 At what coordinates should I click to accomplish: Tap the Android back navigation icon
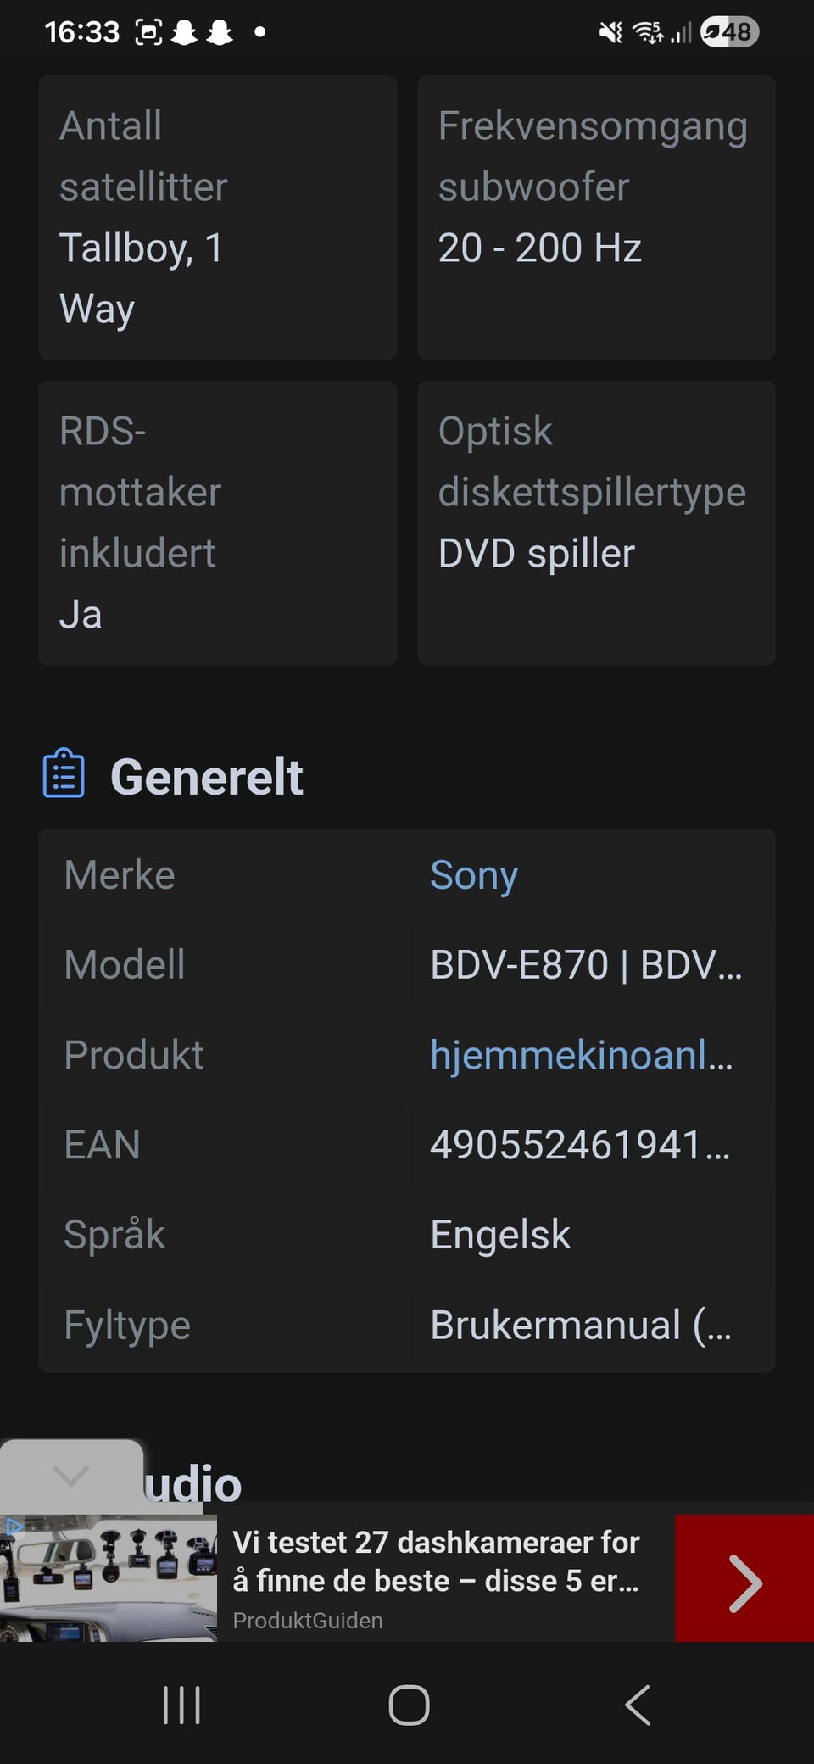[x=638, y=1705]
